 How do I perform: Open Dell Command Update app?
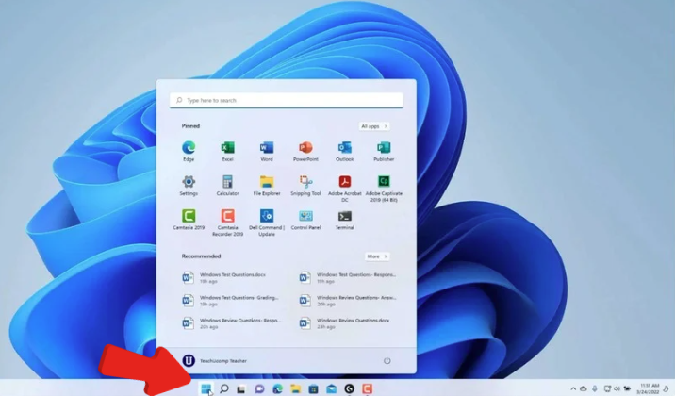267,217
